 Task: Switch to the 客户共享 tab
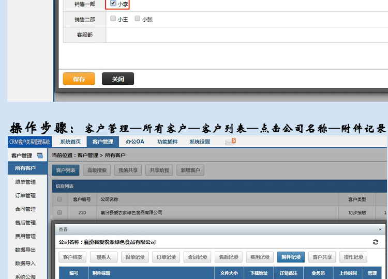tap(322, 257)
